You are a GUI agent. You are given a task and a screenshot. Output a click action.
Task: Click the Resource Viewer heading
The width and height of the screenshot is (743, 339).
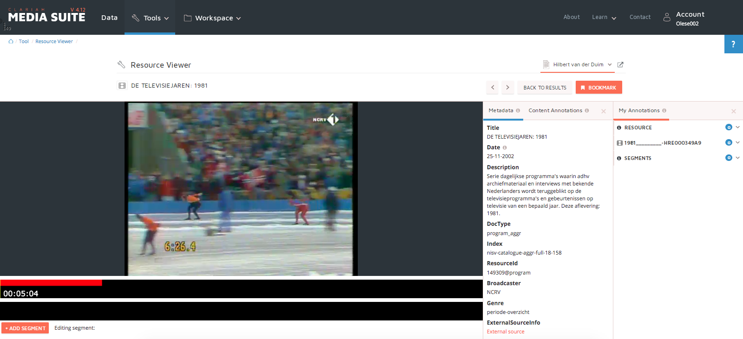[x=161, y=65]
